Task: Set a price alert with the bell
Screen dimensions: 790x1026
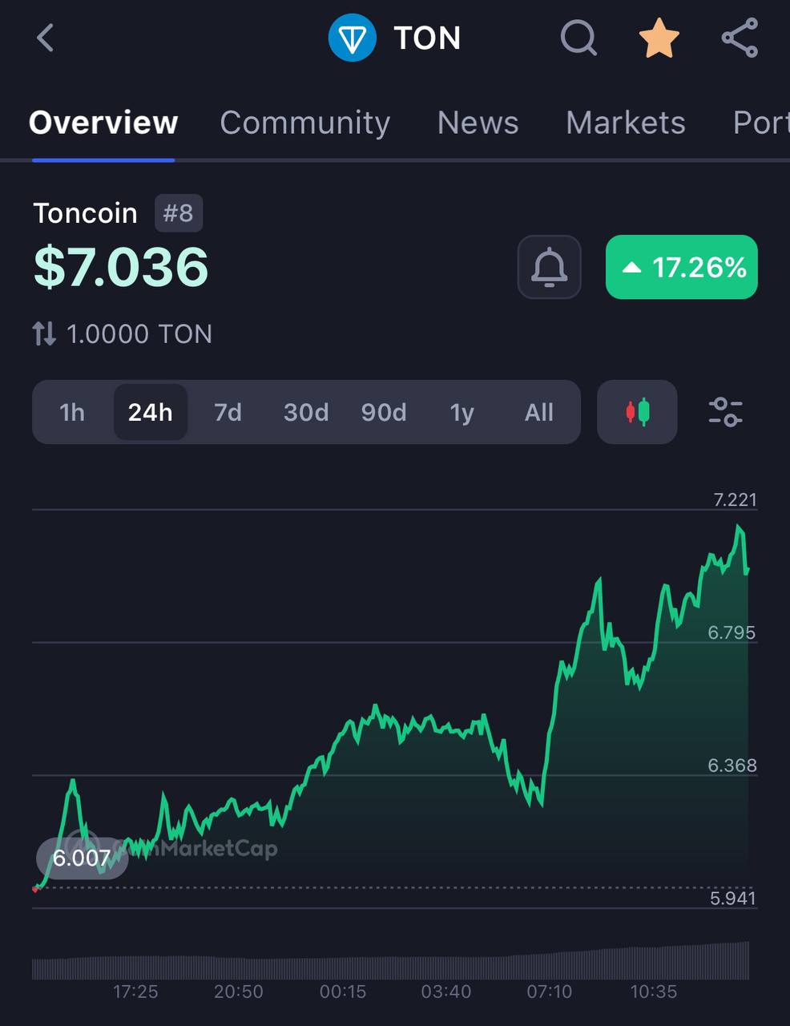Action: [x=550, y=267]
